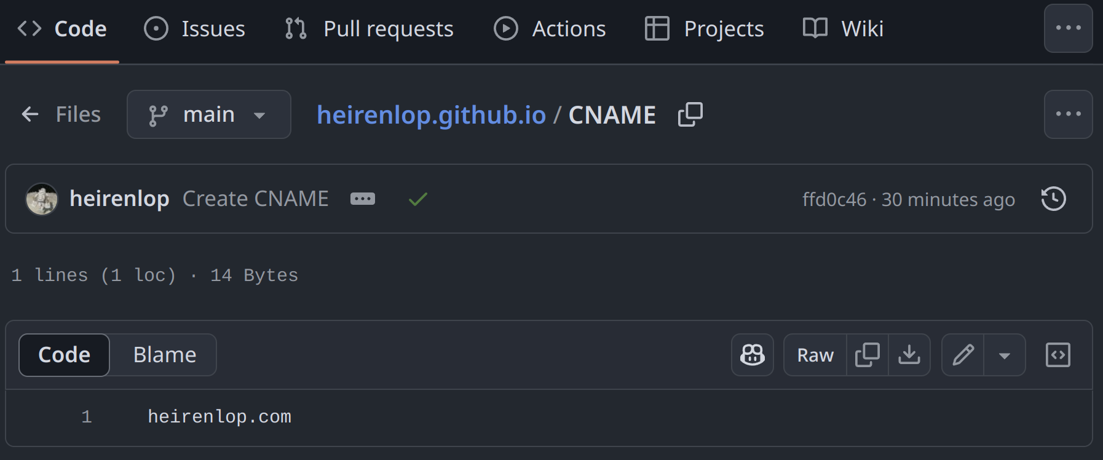Open the Raw file view
Screen dimensions: 1103x460
coord(815,355)
